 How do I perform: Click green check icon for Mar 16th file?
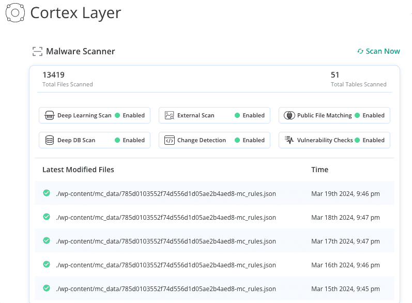point(47,264)
